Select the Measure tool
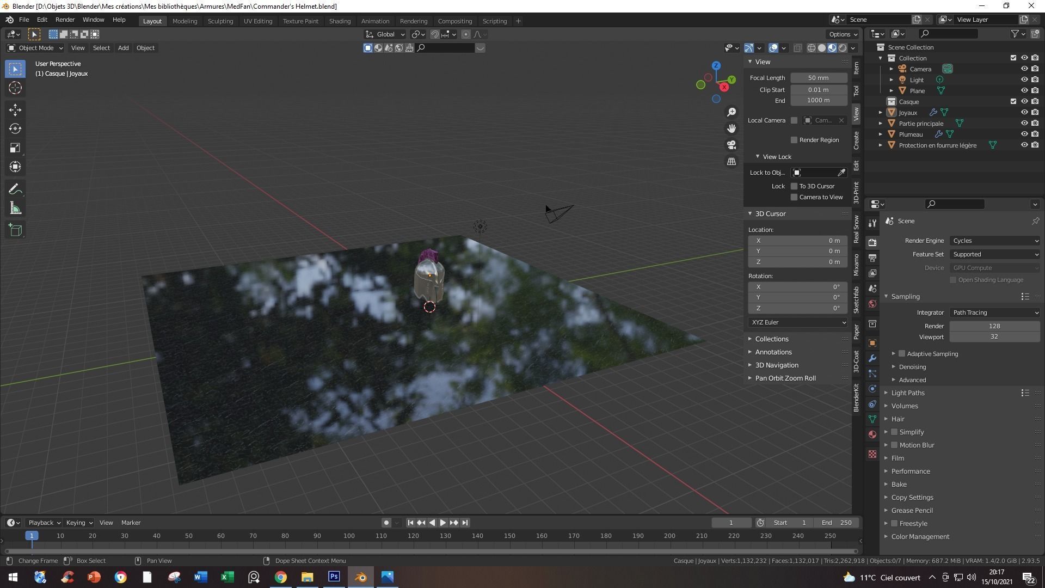The image size is (1045, 588). (15, 209)
